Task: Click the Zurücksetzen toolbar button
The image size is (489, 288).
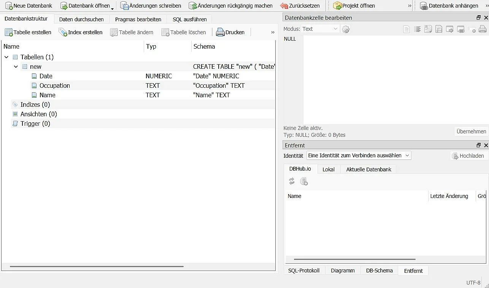Action: click(300, 6)
